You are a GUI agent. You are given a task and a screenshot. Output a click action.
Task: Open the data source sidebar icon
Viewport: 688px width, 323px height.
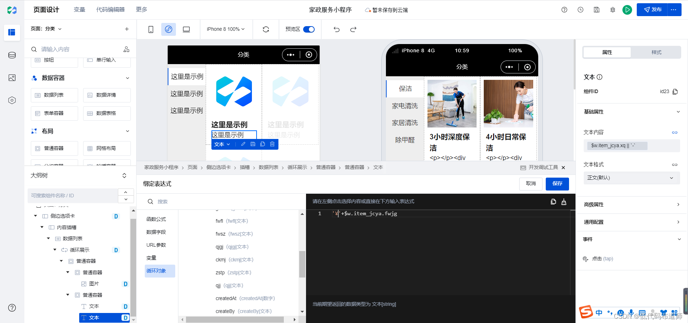pos(12,55)
